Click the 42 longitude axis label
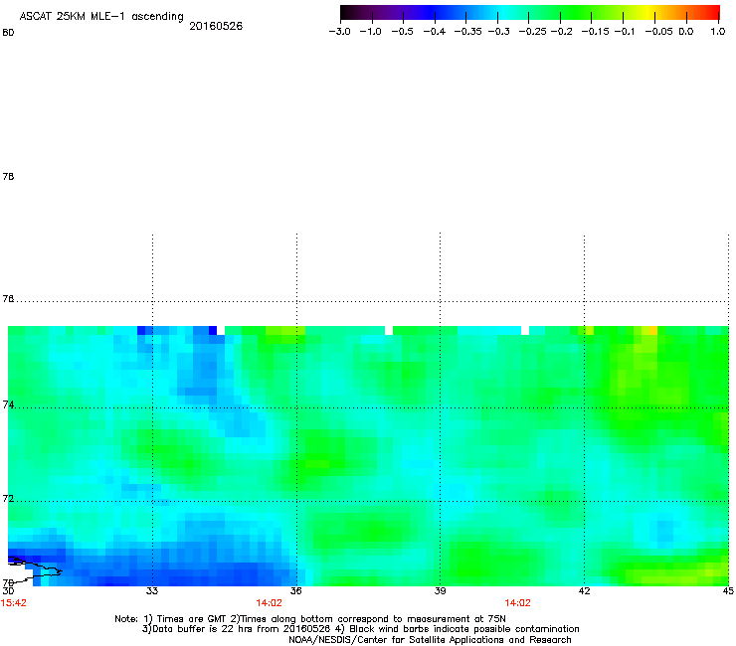736x646 pixels. click(x=584, y=591)
